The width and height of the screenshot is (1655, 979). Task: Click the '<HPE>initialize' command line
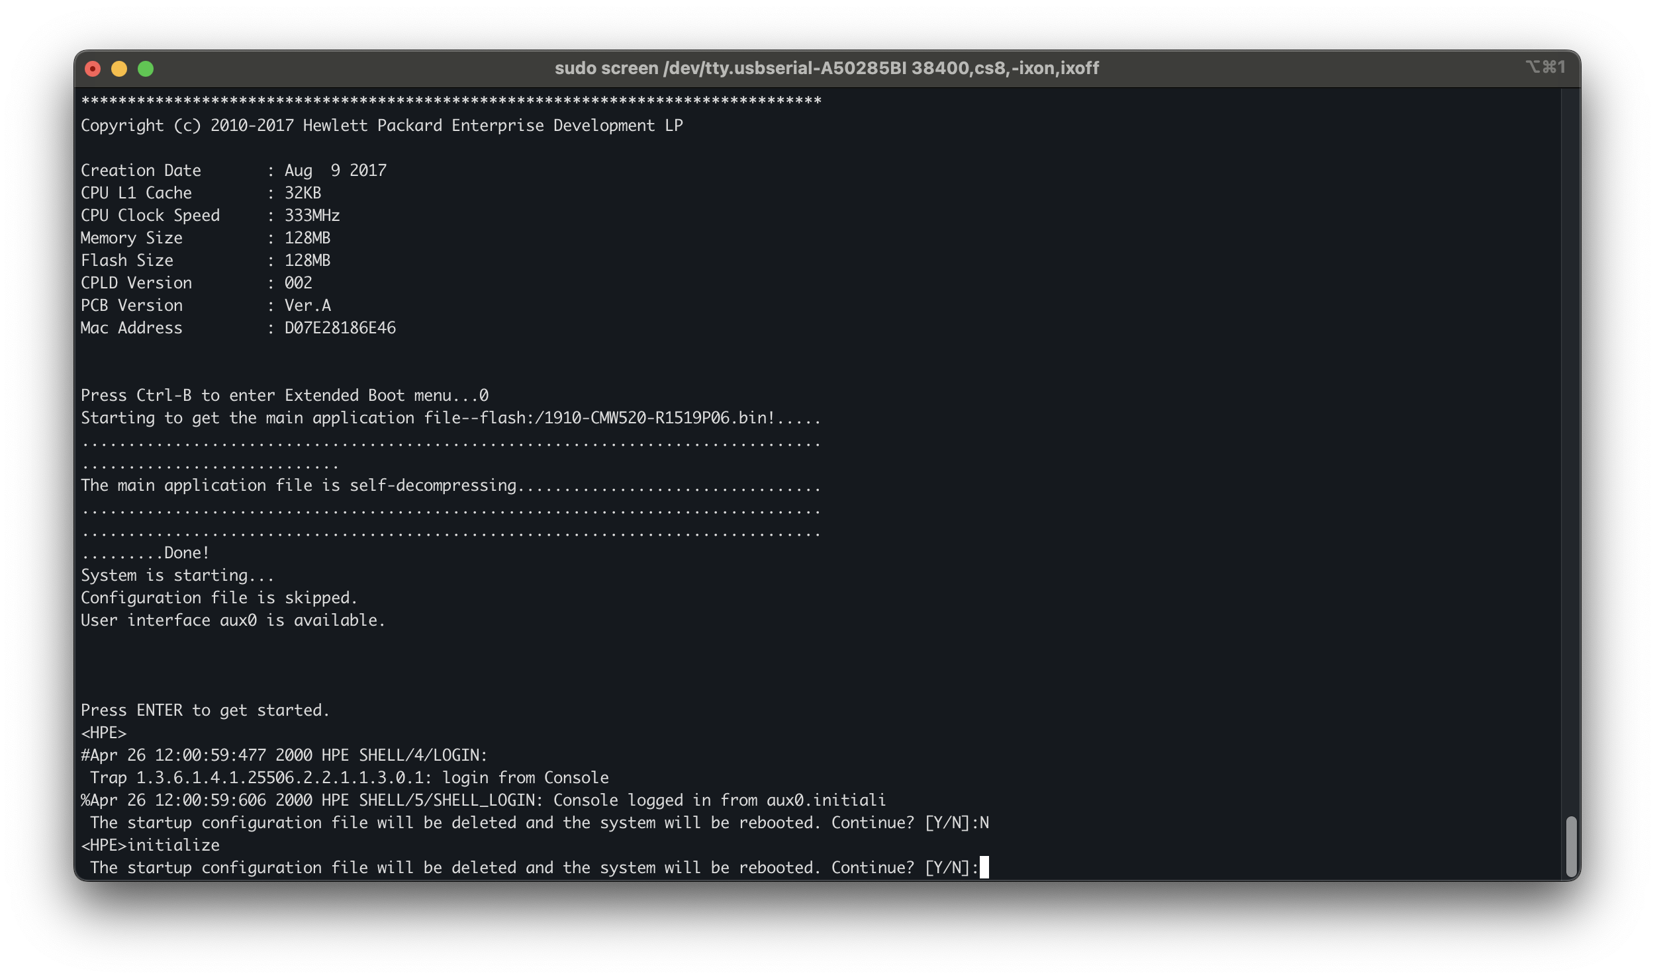tap(150, 845)
